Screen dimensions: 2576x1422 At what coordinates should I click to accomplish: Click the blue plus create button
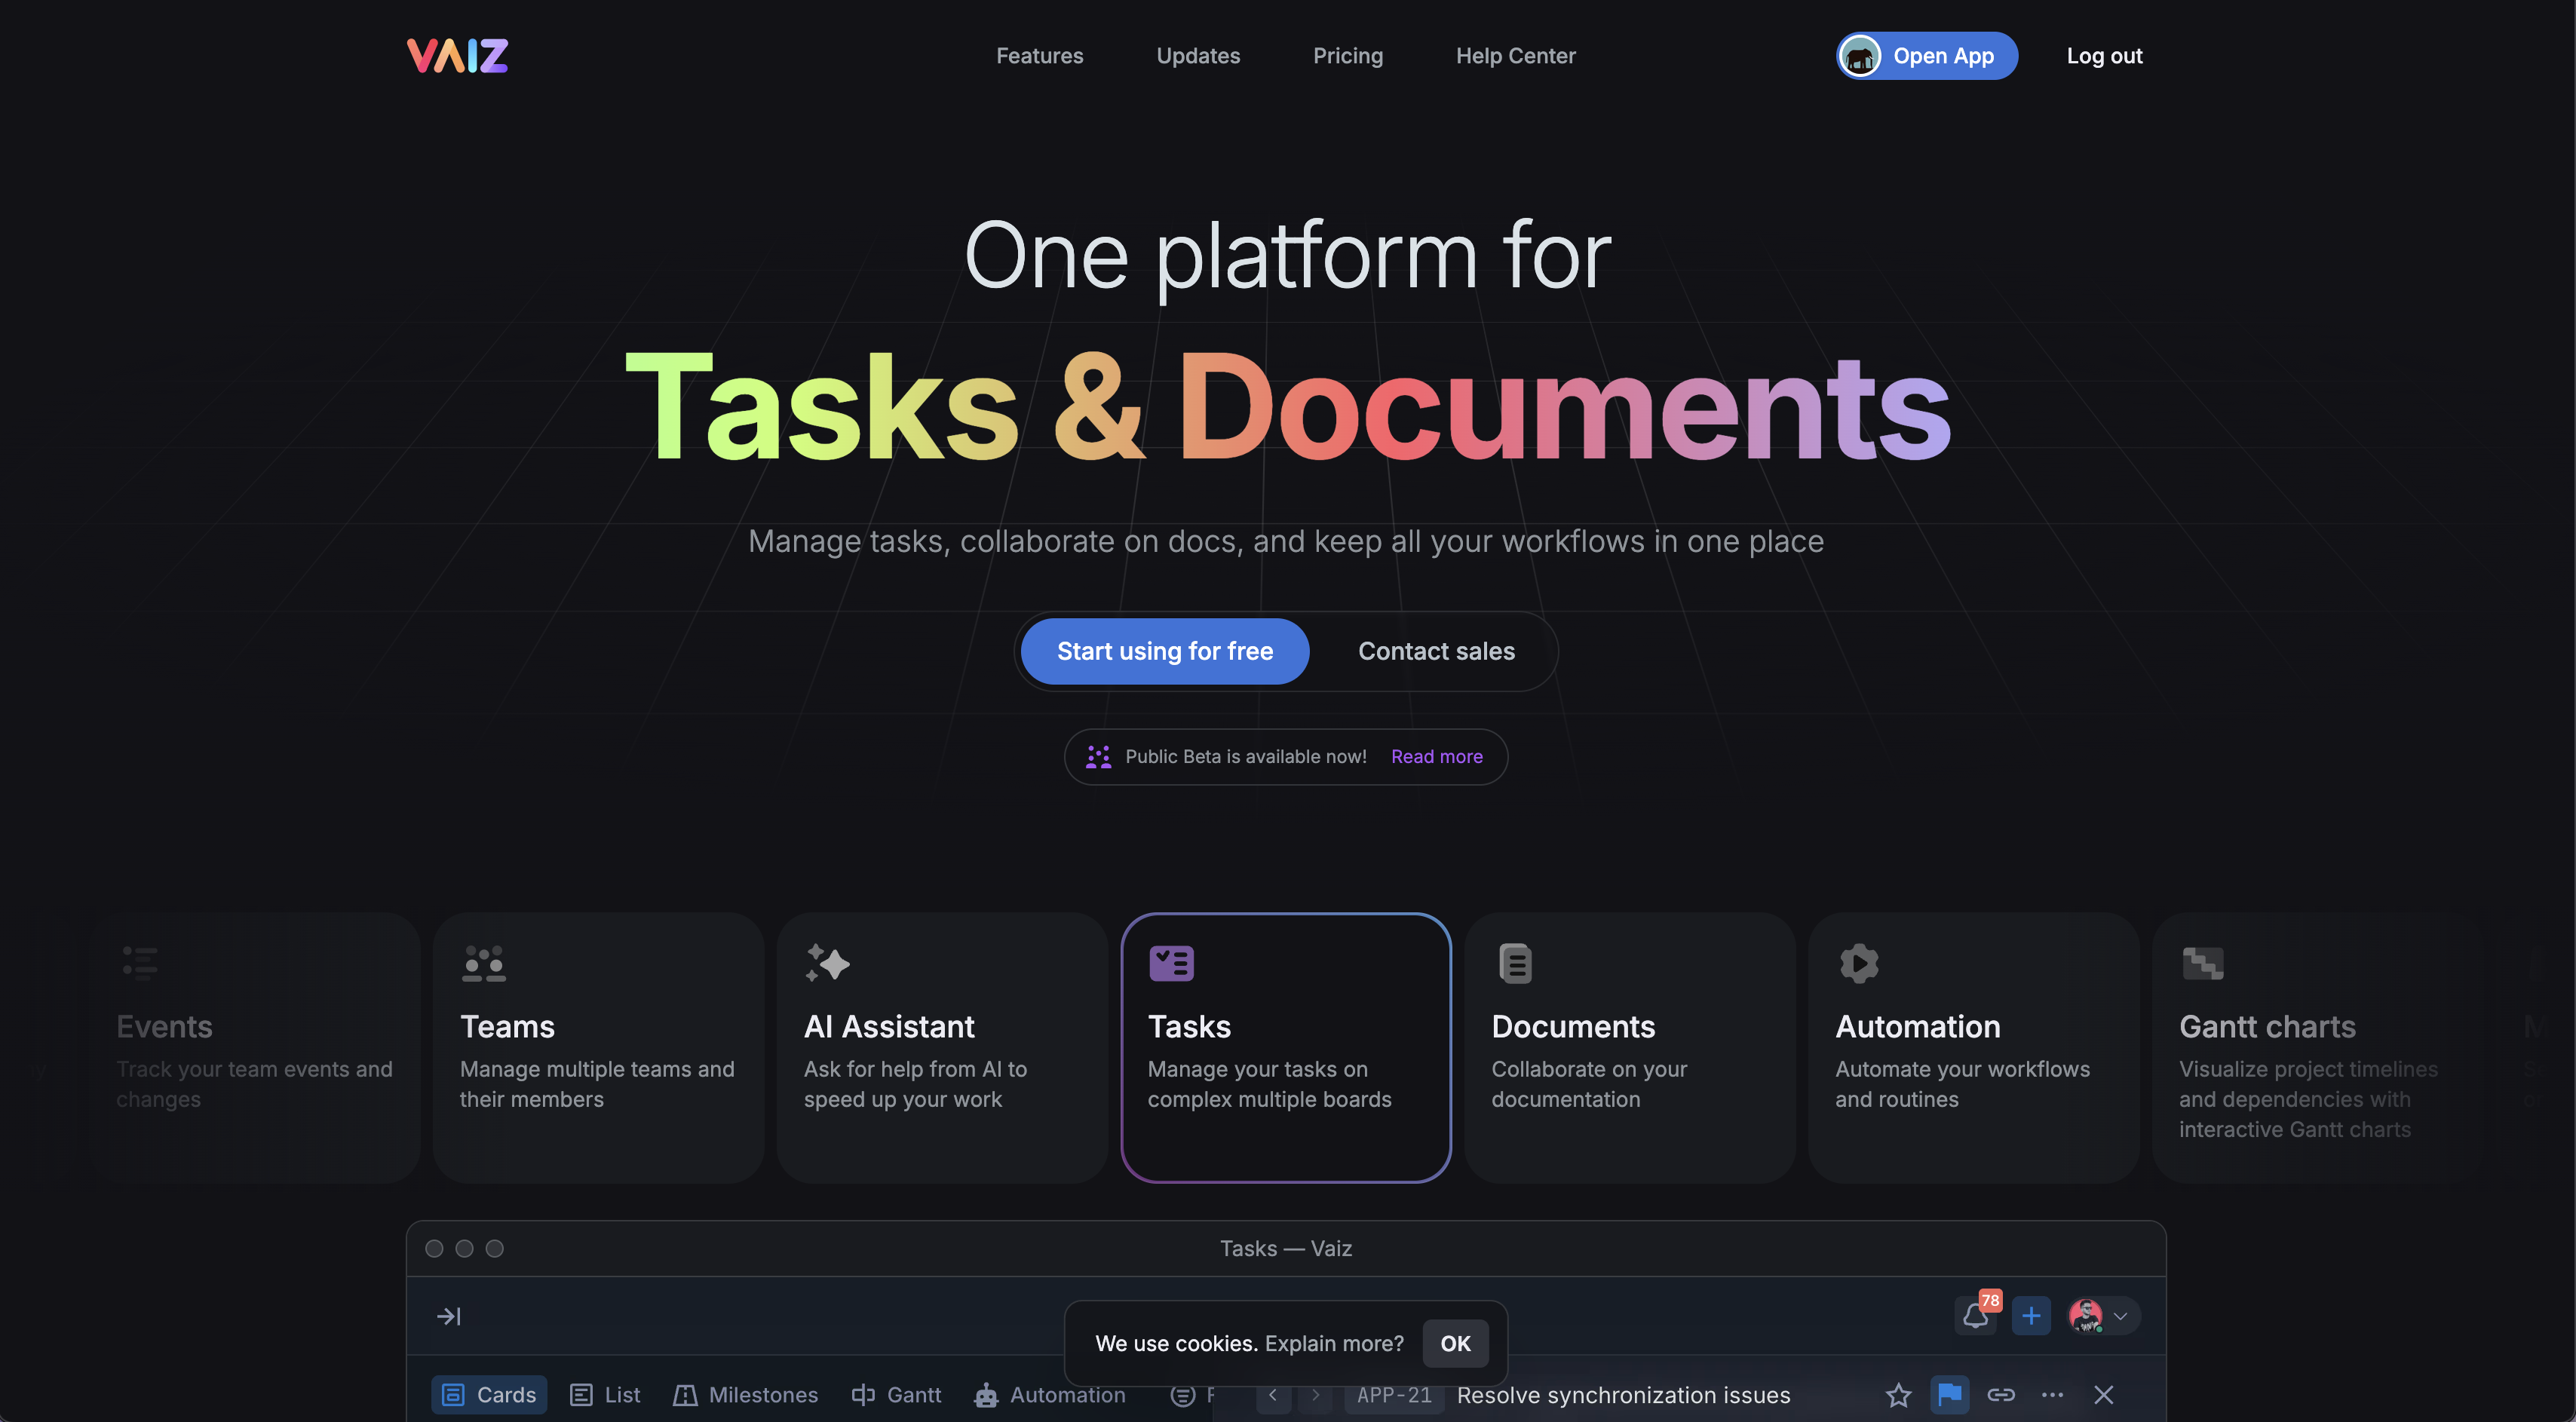[x=2031, y=1316]
